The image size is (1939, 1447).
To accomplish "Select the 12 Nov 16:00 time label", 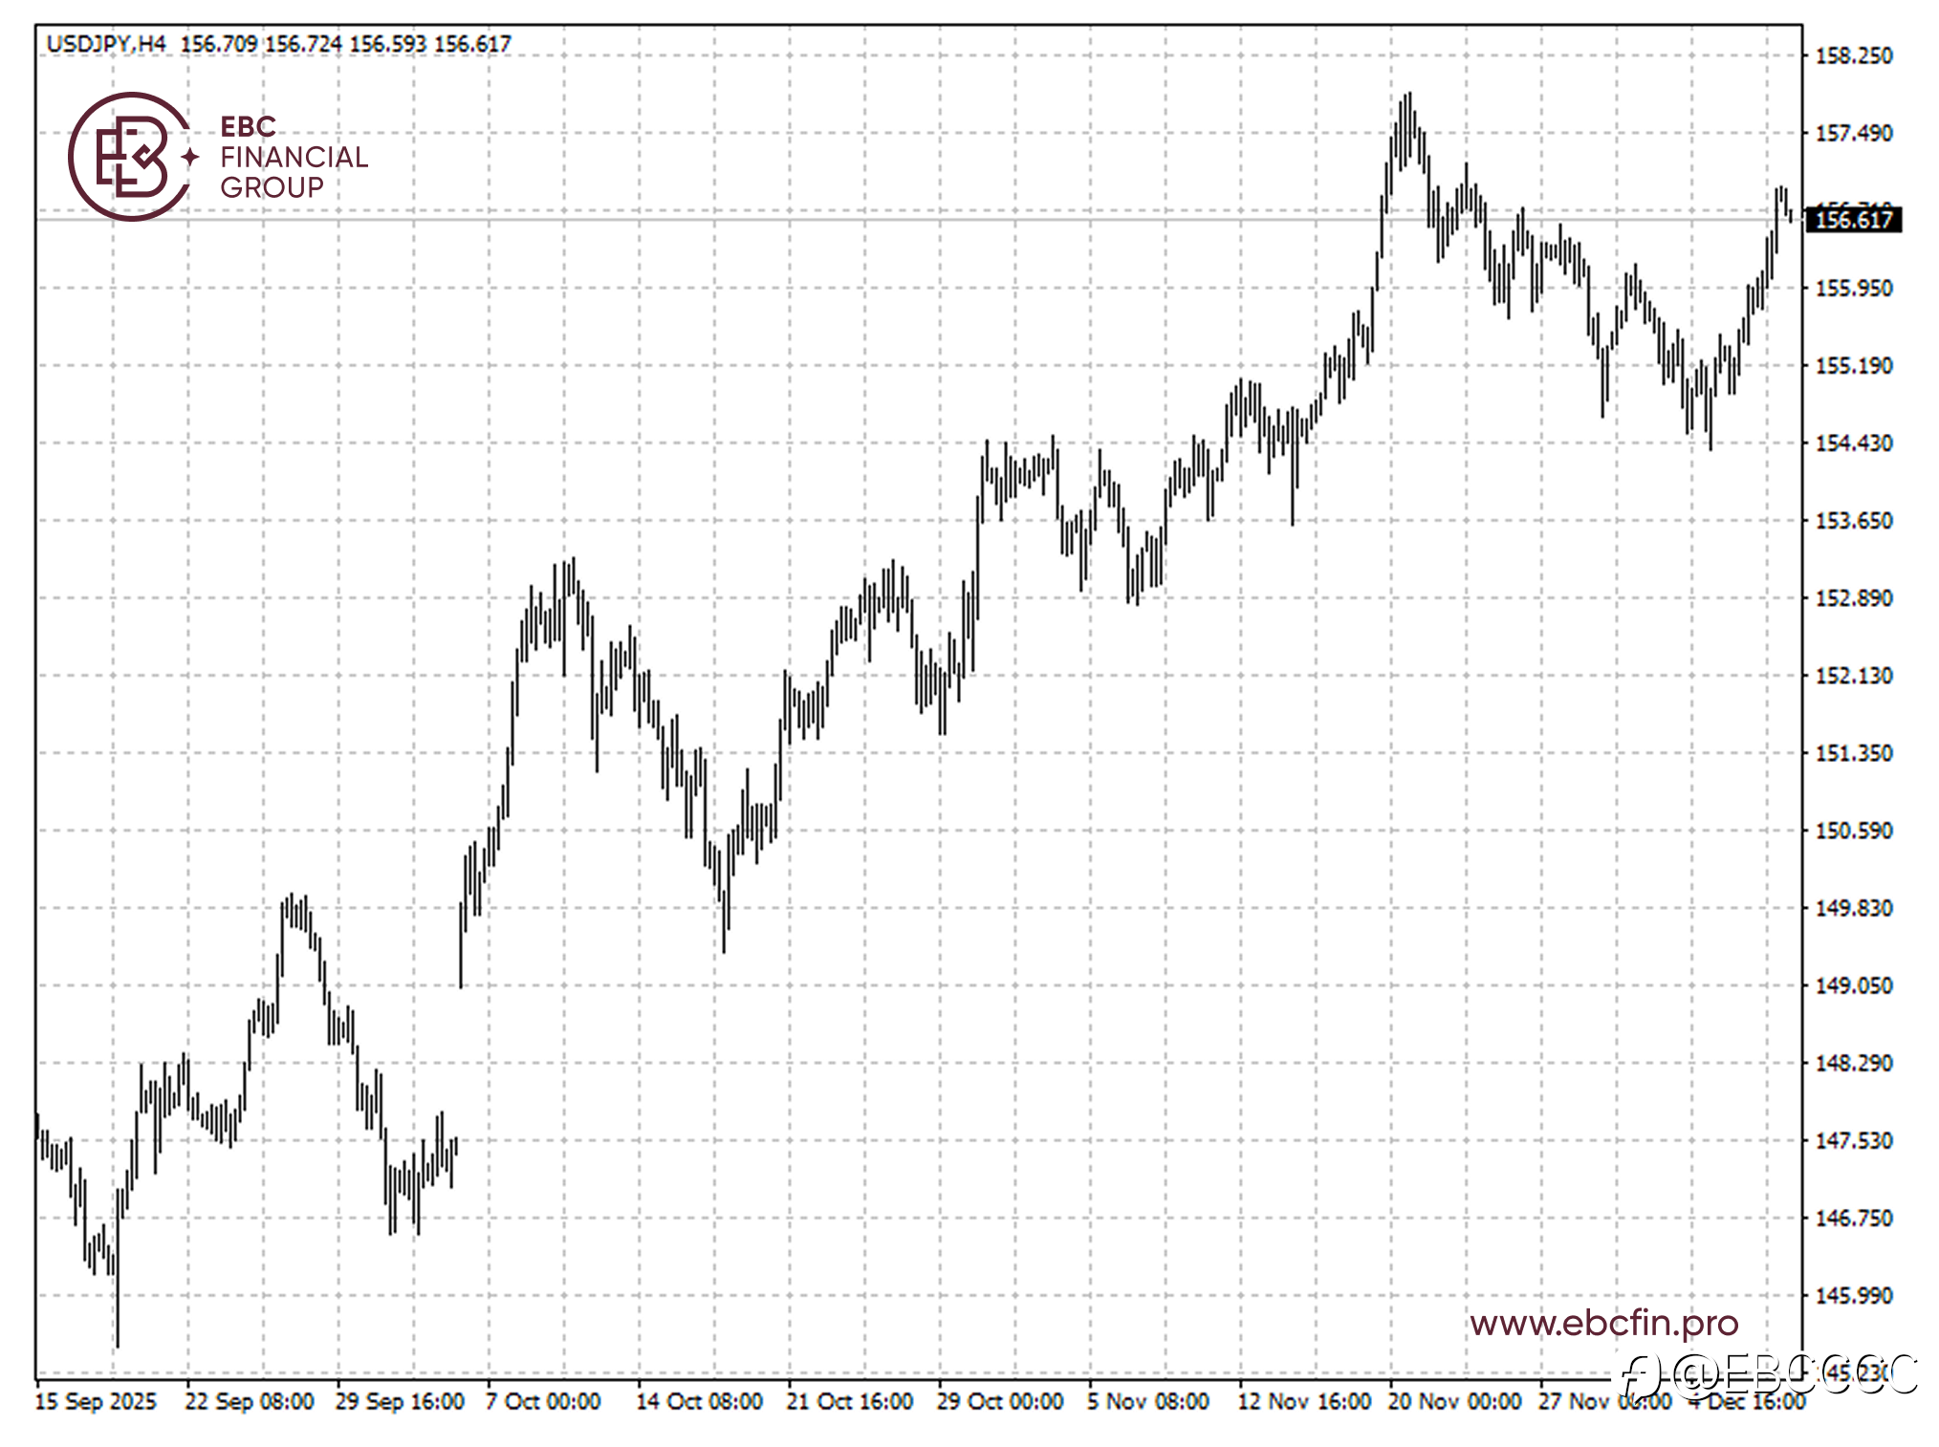I will tap(1304, 1401).
